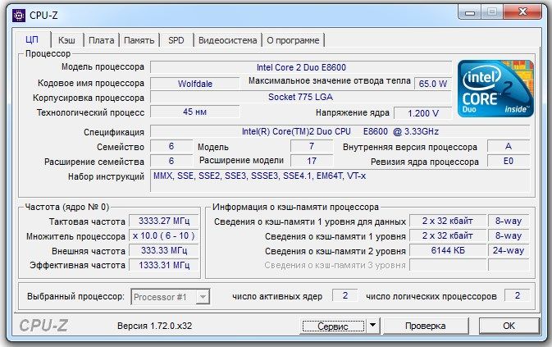Click the 3333.27 МГц clock speed value
The image size is (552, 347).
164,221
